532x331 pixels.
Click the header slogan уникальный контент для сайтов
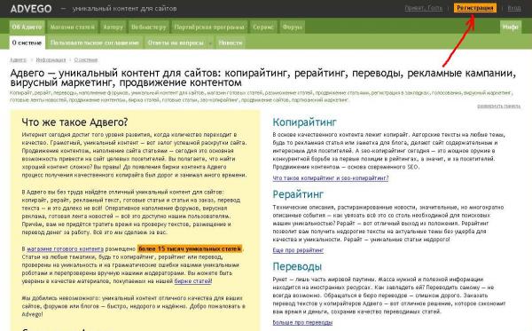coord(124,9)
